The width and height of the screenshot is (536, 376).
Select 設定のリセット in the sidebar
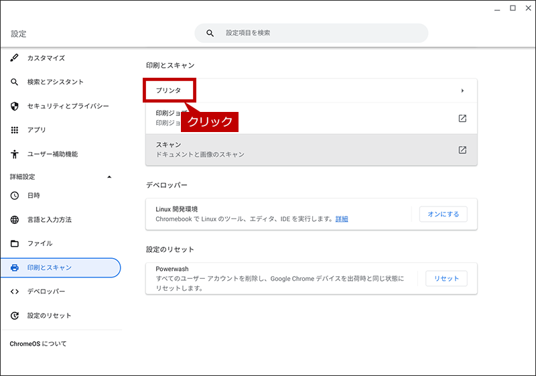click(x=49, y=316)
